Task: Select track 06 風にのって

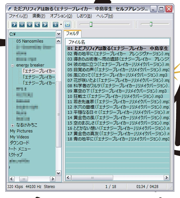Action: click(117, 75)
